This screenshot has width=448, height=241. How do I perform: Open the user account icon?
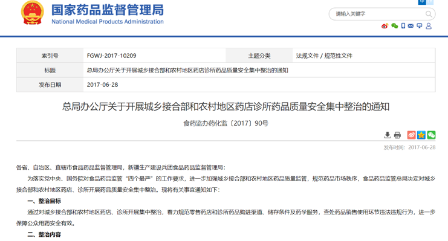[429, 26]
